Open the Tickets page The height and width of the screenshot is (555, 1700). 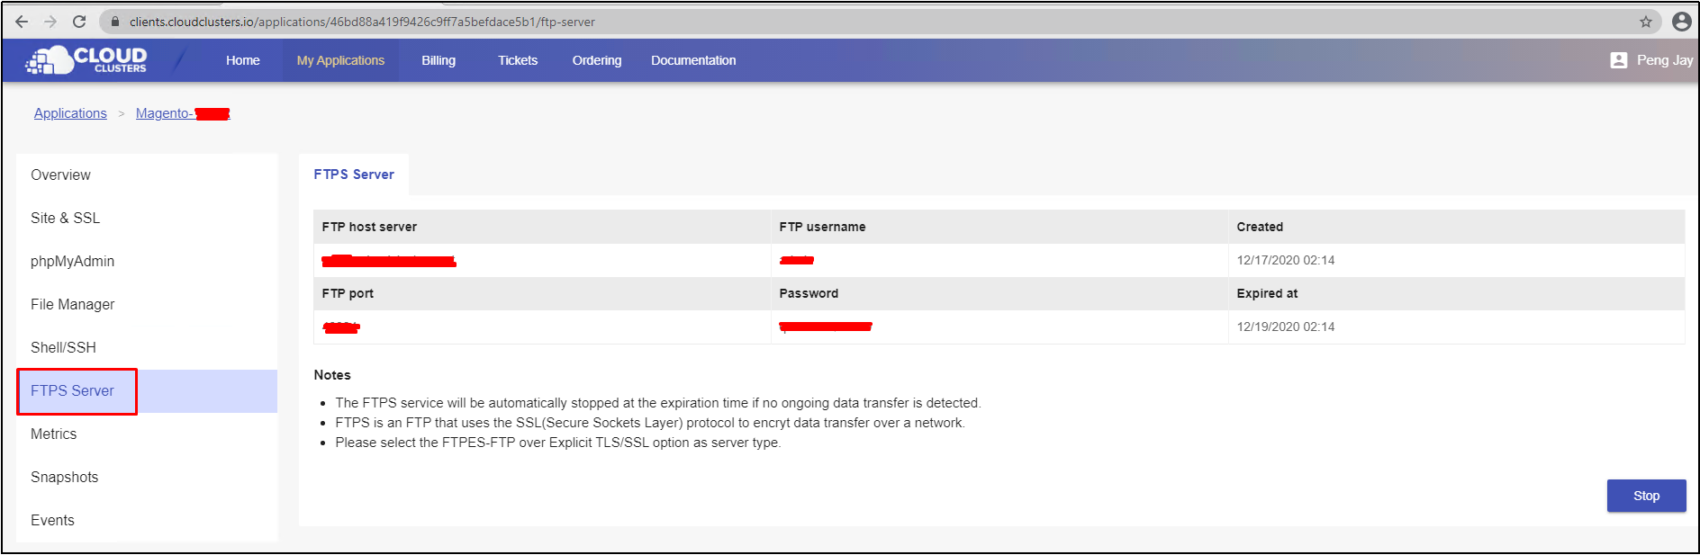tap(518, 60)
